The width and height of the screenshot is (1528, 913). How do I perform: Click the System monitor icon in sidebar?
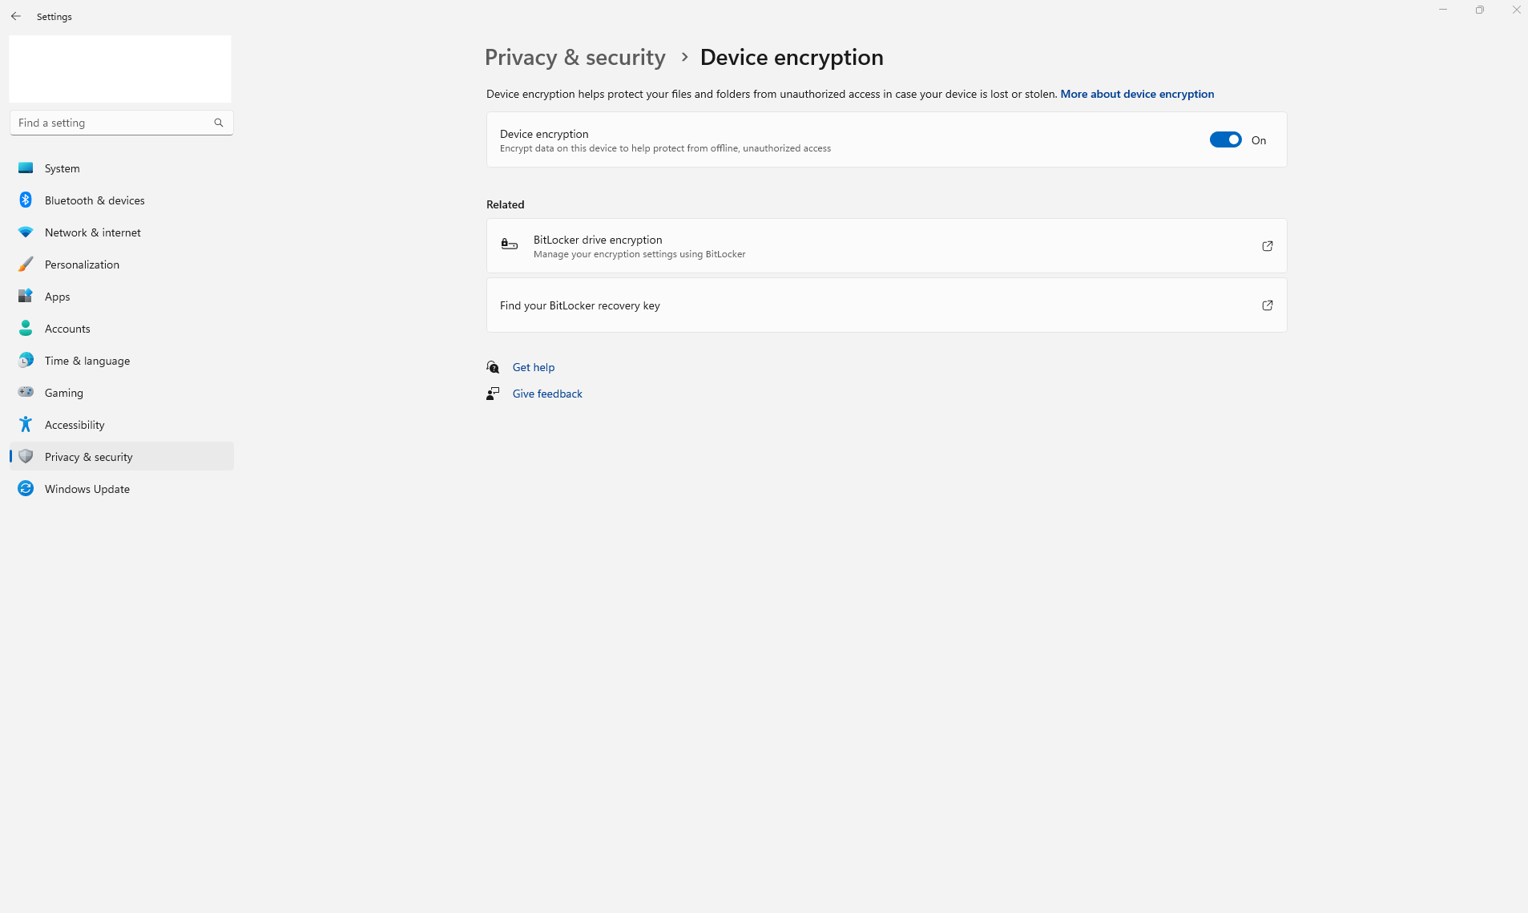coord(26,168)
